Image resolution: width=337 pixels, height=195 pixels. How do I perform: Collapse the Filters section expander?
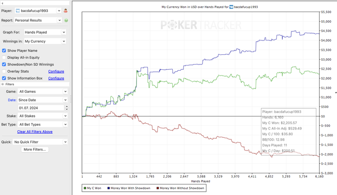[x=2, y=84]
